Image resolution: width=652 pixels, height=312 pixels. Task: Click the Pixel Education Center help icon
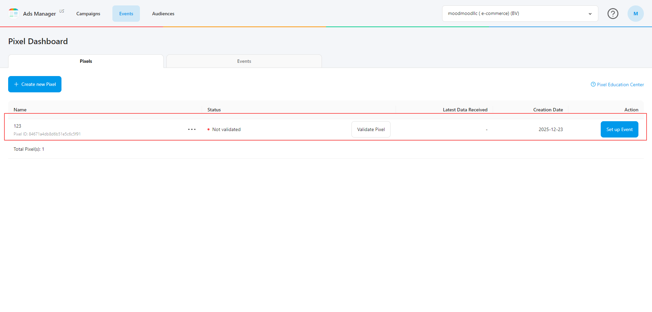coord(593,85)
